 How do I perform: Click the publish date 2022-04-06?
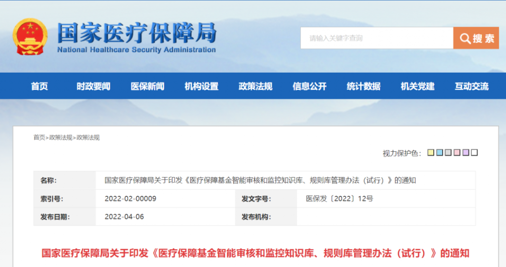point(124,217)
